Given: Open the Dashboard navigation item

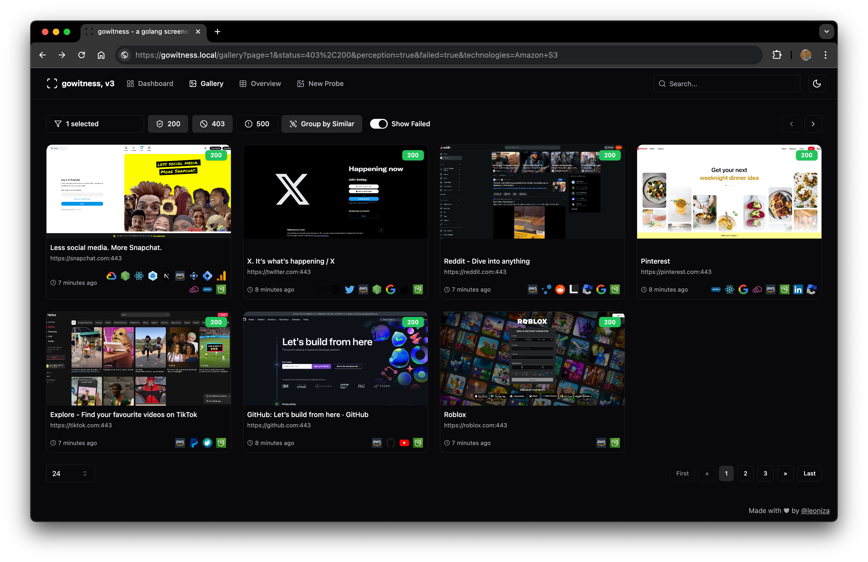Looking at the screenshot, I should click(x=150, y=84).
